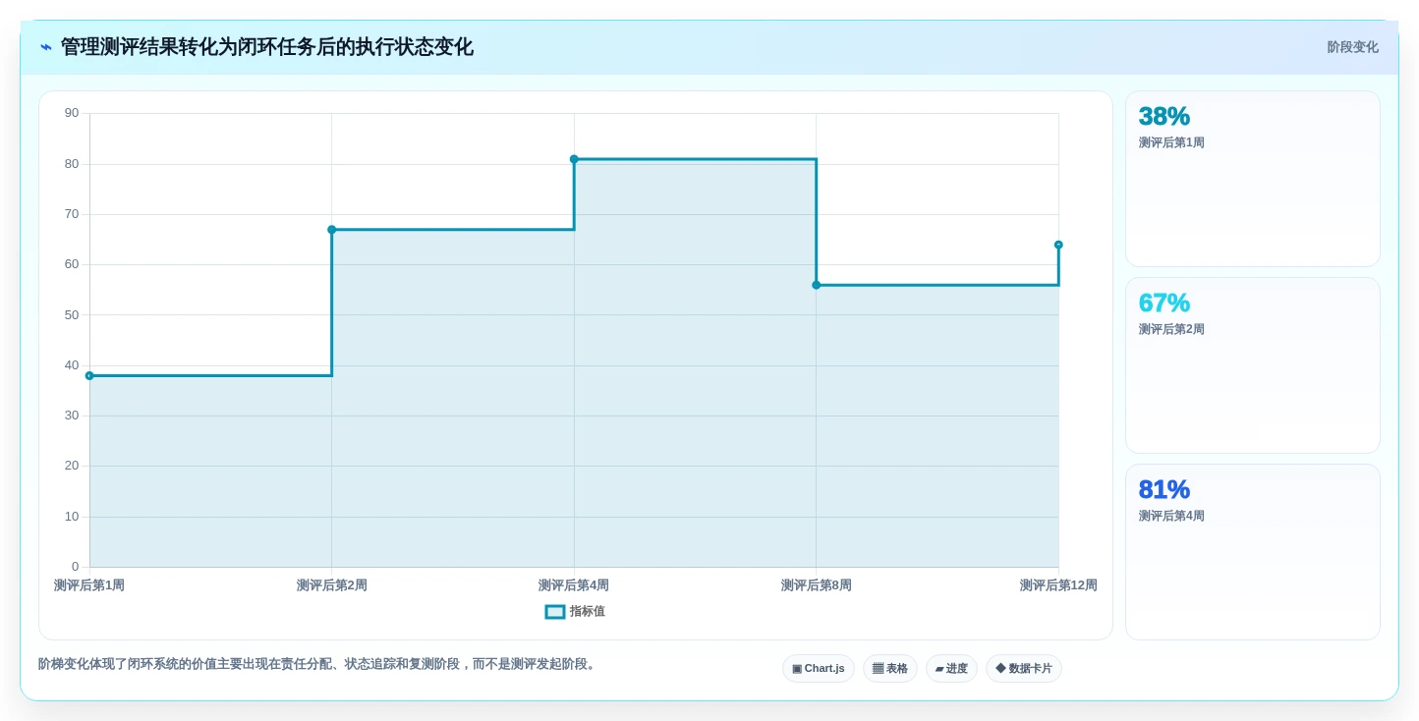Click the x-axis label 测评后第8周
Screen dimensions: 1419x721
(816, 585)
